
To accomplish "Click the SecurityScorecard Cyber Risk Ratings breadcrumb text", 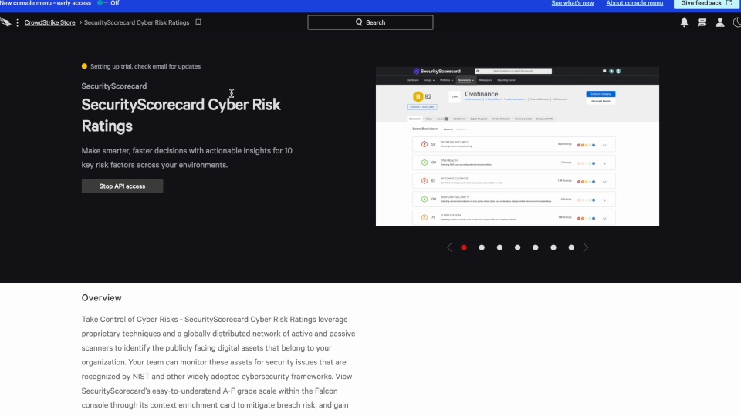I will tap(137, 22).
